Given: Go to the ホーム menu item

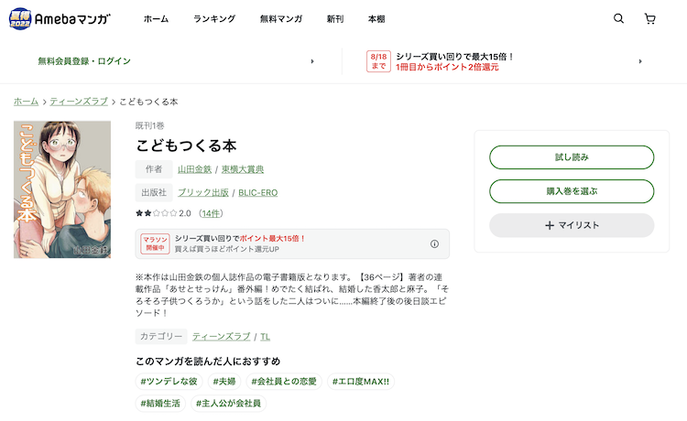Looking at the screenshot, I should pyautogui.click(x=156, y=19).
